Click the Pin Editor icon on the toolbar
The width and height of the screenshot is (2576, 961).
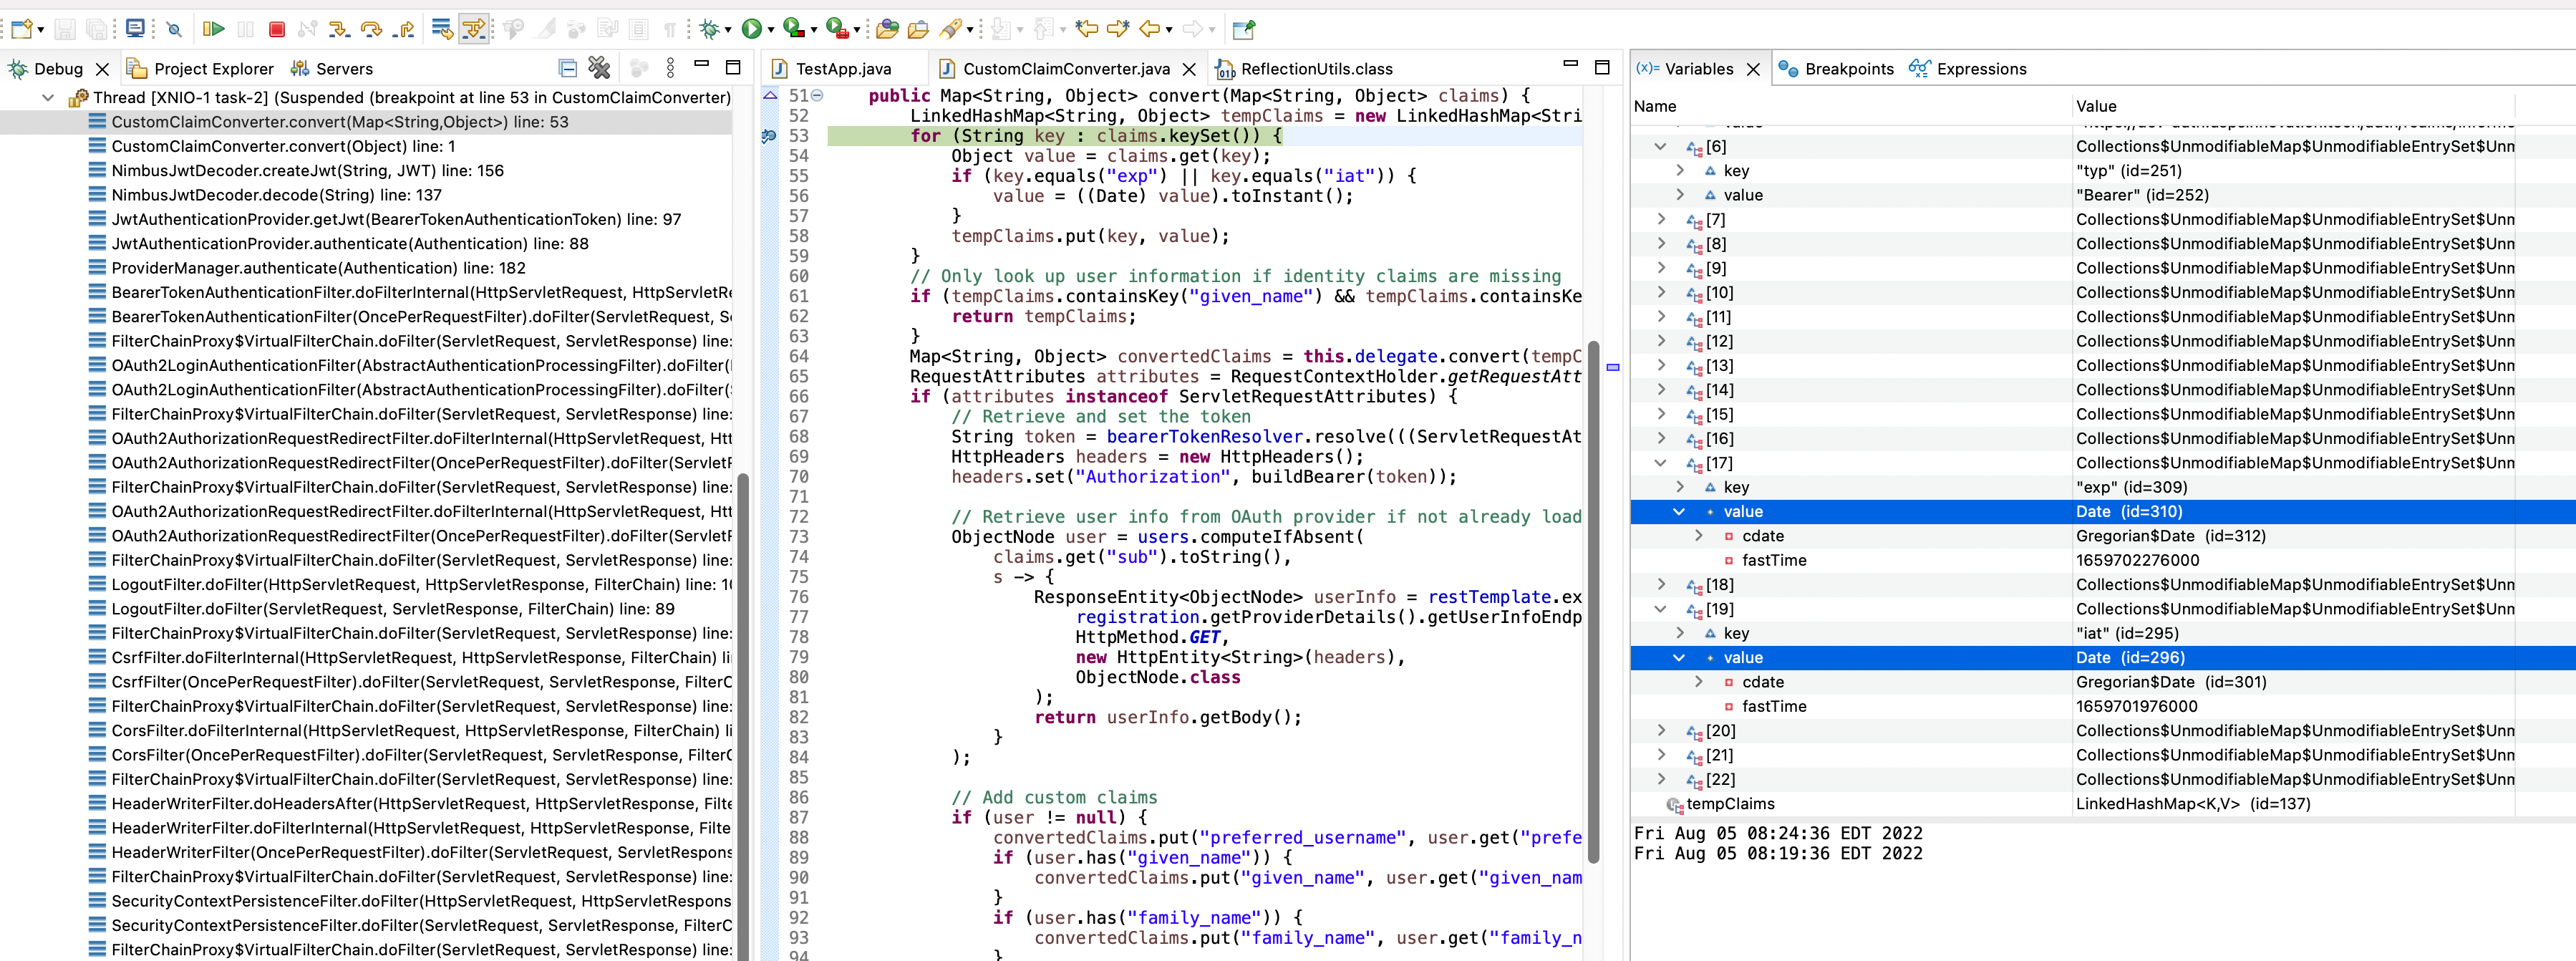[1243, 29]
